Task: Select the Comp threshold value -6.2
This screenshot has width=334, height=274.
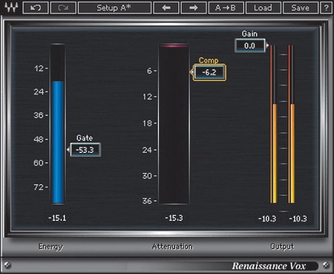Action: [209, 72]
